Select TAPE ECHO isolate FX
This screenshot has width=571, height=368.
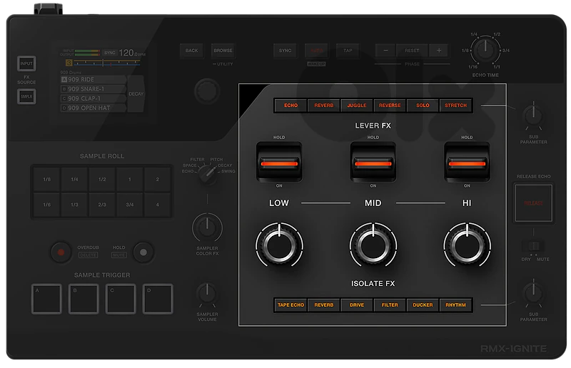point(290,305)
